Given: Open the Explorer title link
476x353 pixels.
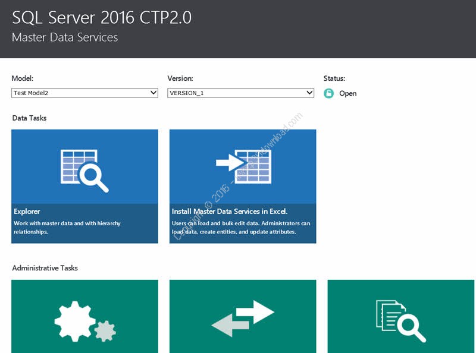Looking at the screenshot, I should click(27, 211).
